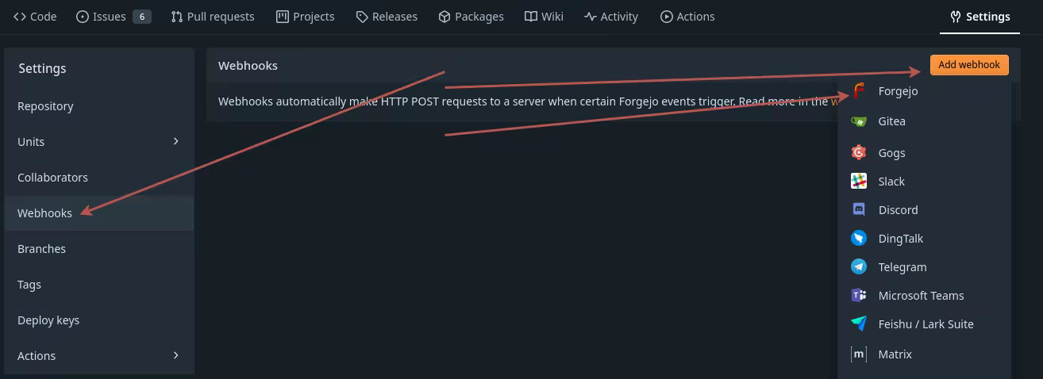The image size is (1043, 379).
Task: Open the Add webhook dropdown
Action: 968,65
